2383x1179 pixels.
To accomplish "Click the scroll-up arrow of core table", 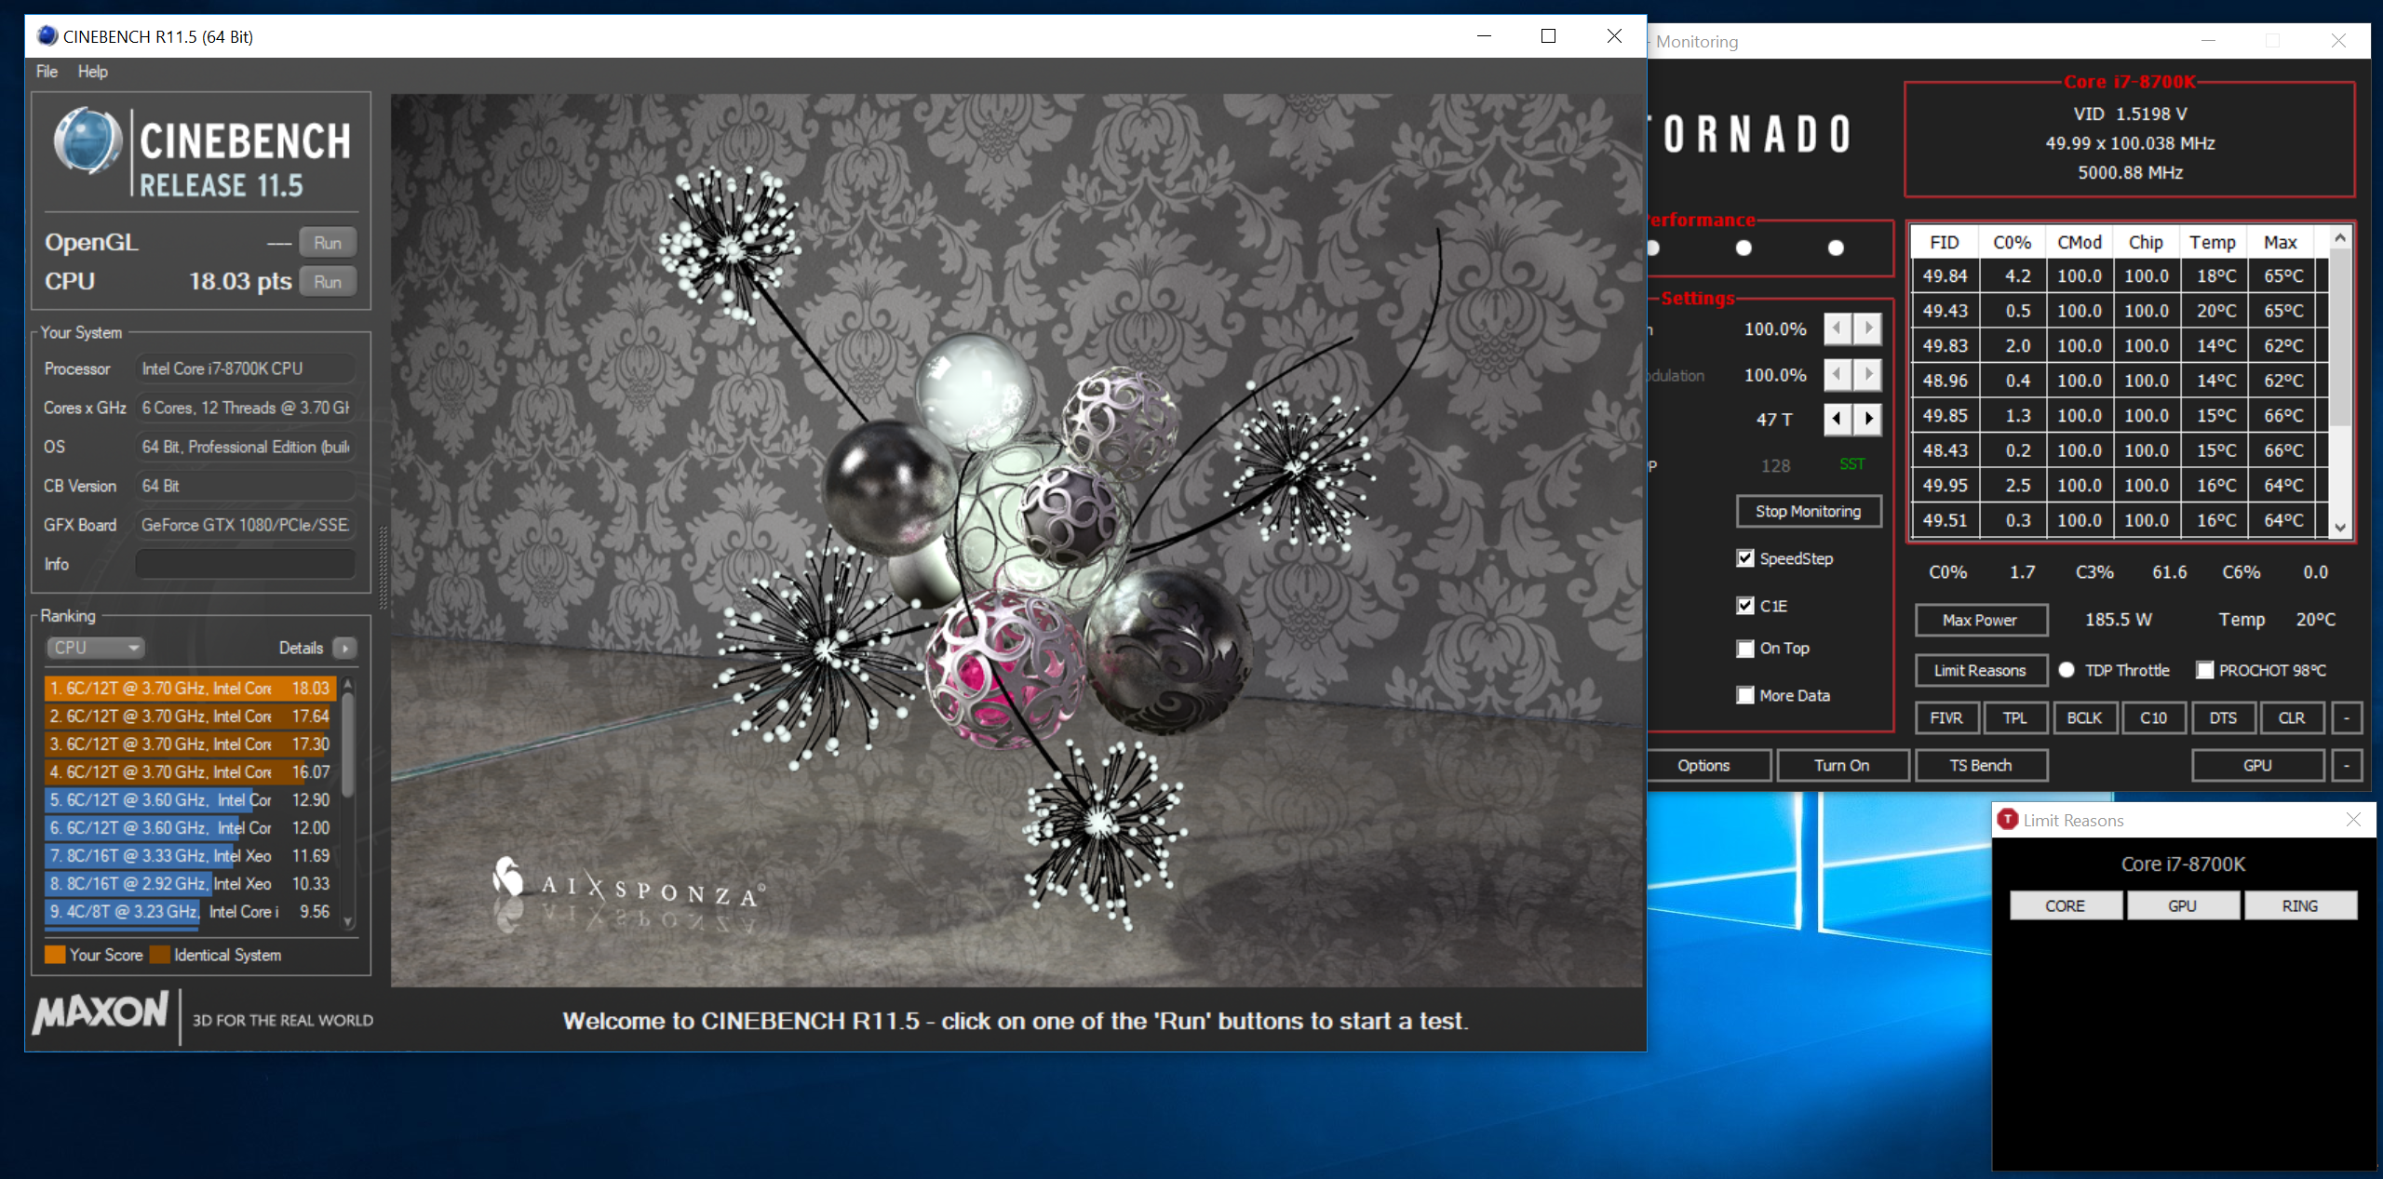I will tap(2340, 239).
